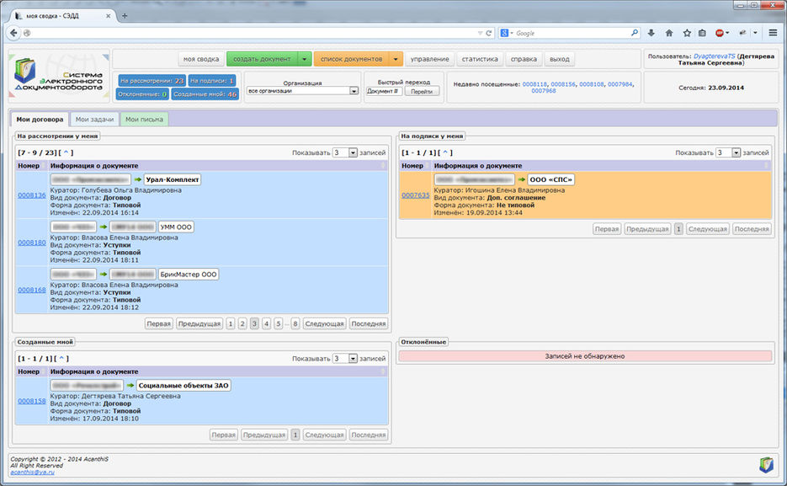Open recently visited document 0007968
Viewport: 787px width, 486px height.
pos(544,91)
